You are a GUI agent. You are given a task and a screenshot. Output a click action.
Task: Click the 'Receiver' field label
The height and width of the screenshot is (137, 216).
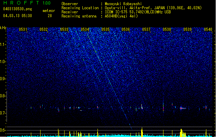tap(70, 12)
